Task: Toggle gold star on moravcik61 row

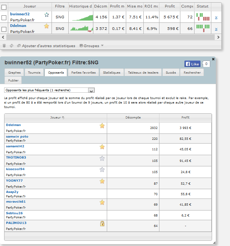Action: 102,202
